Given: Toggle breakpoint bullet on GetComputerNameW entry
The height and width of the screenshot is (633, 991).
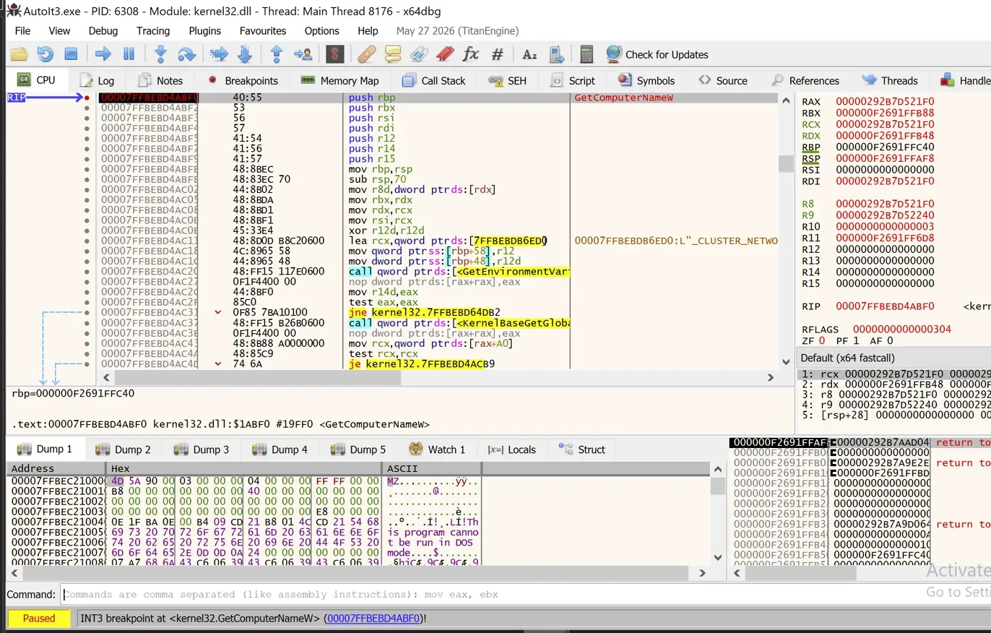Looking at the screenshot, I should pyautogui.click(x=87, y=98).
